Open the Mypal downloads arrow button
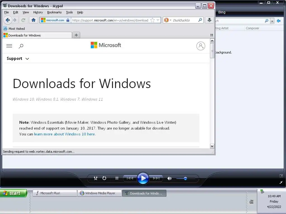 tap(209, 20)
